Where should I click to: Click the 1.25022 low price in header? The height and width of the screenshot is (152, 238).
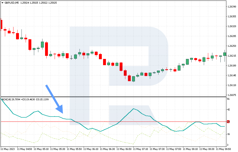(x=43, y=3)
